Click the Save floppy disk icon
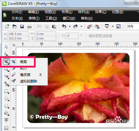 pos(22,27)
